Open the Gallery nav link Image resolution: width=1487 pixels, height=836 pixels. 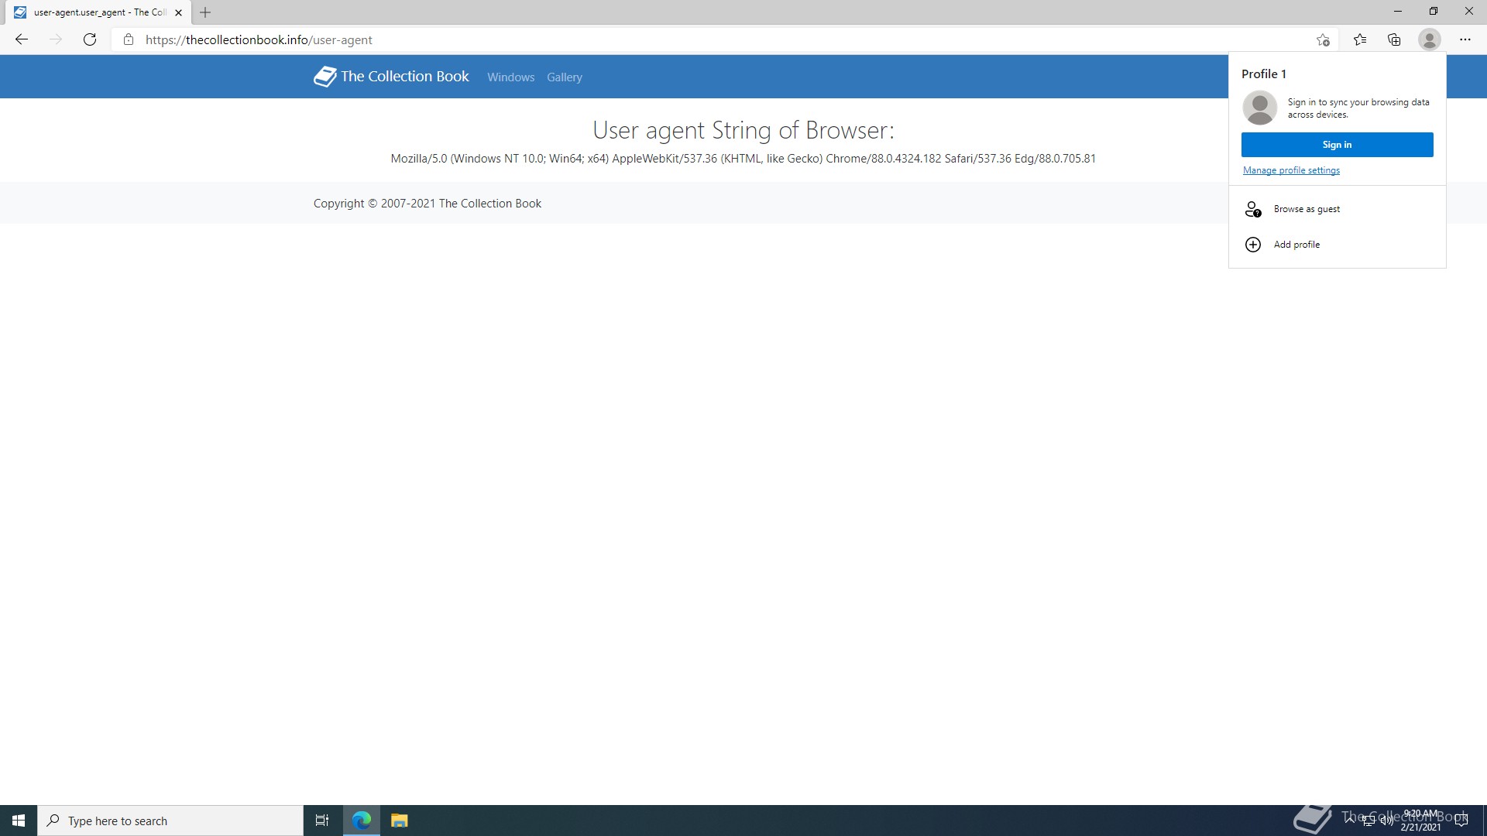pyautogui.click(x=564, y=77)
